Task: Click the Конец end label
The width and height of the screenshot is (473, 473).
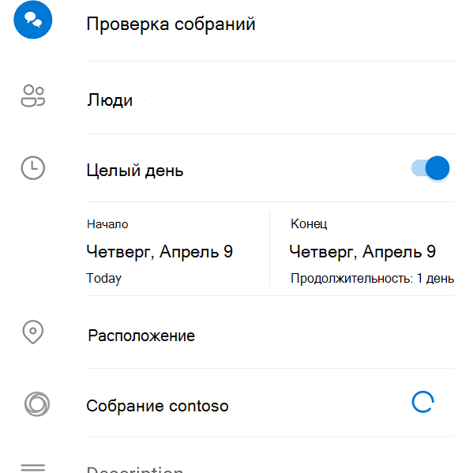Action: click(x=309, y=223)
